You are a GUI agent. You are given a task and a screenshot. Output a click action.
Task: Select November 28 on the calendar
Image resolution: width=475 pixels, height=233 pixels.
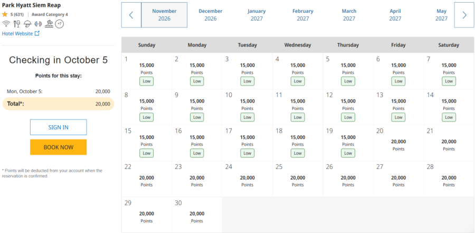449,179
